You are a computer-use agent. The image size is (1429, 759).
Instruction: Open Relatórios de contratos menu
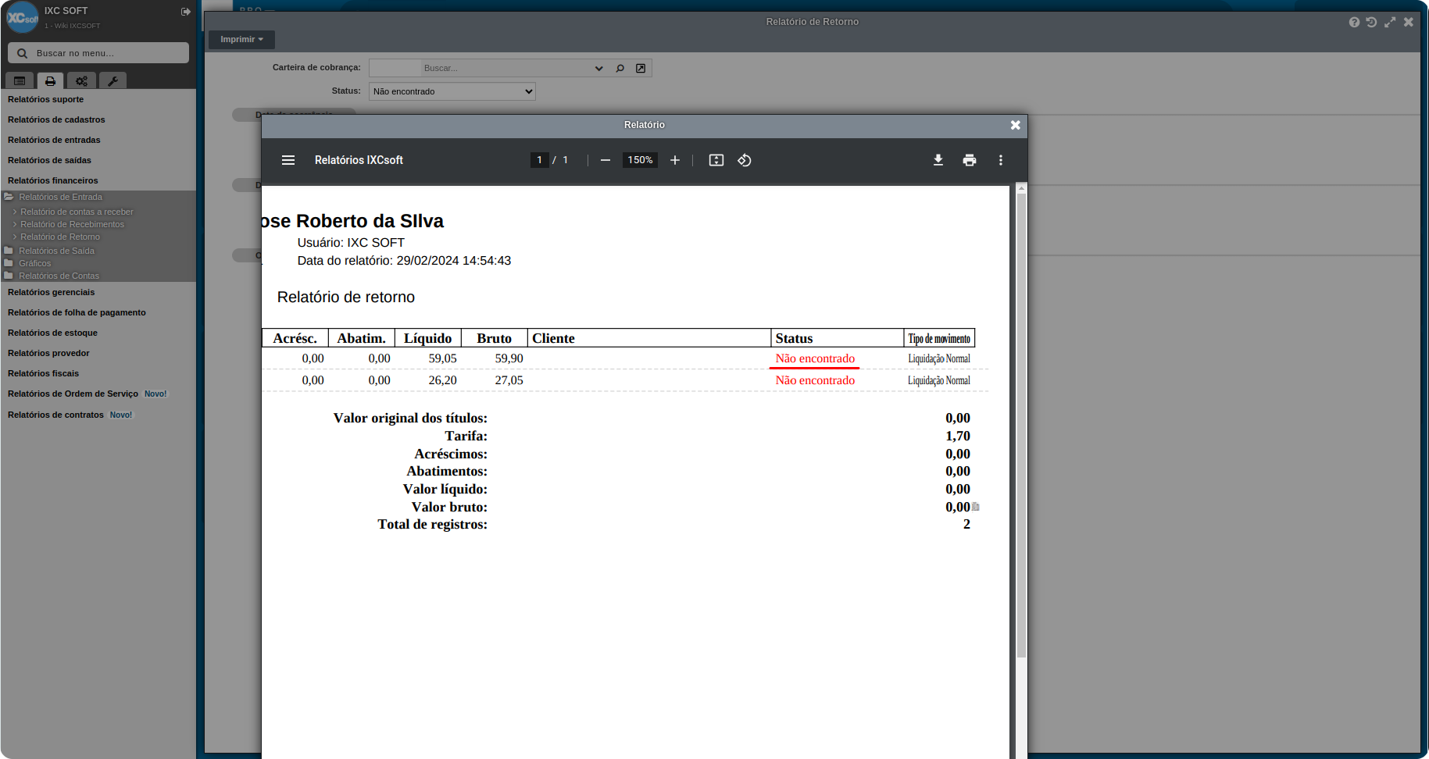(x=55, y=415)
